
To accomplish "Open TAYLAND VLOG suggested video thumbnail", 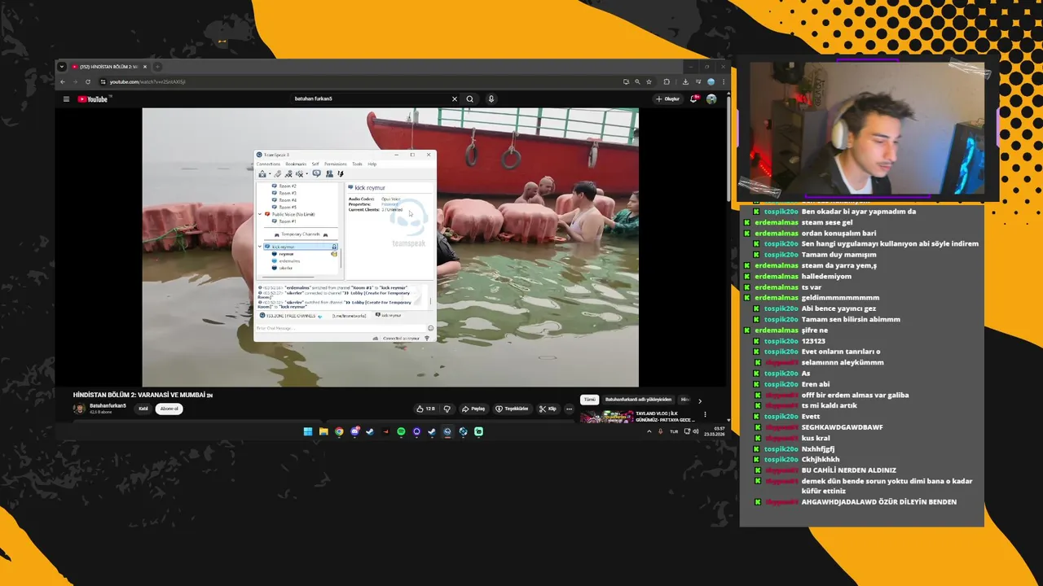I will tap(606, 417).
